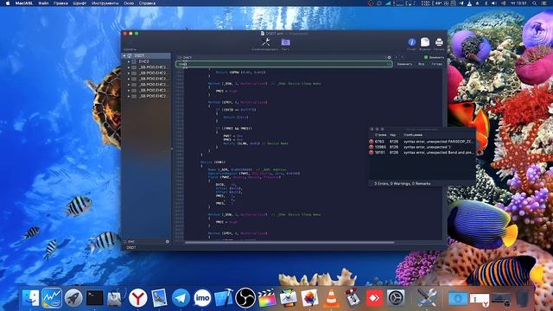Click the Сообщение column header
This screenshot has width=553, height=311.
tap(413, 135)
